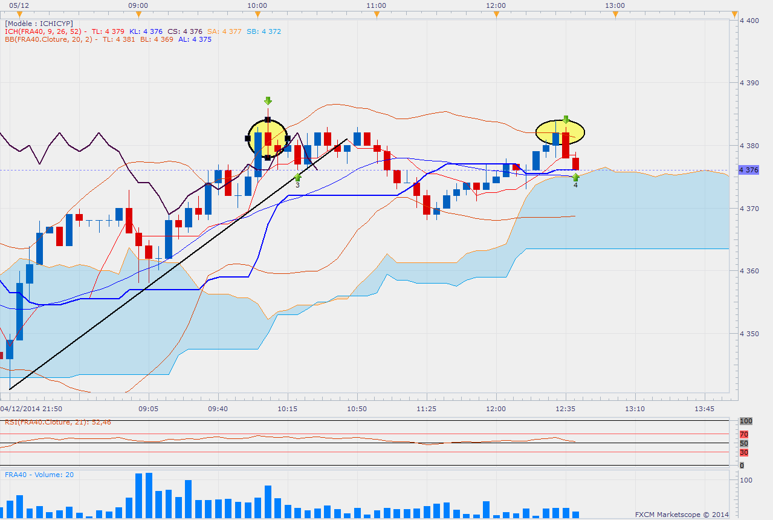Click the orange marker under top 12:00
The width and height of the screenshot is (773, 520).
(x=496, y=14)
